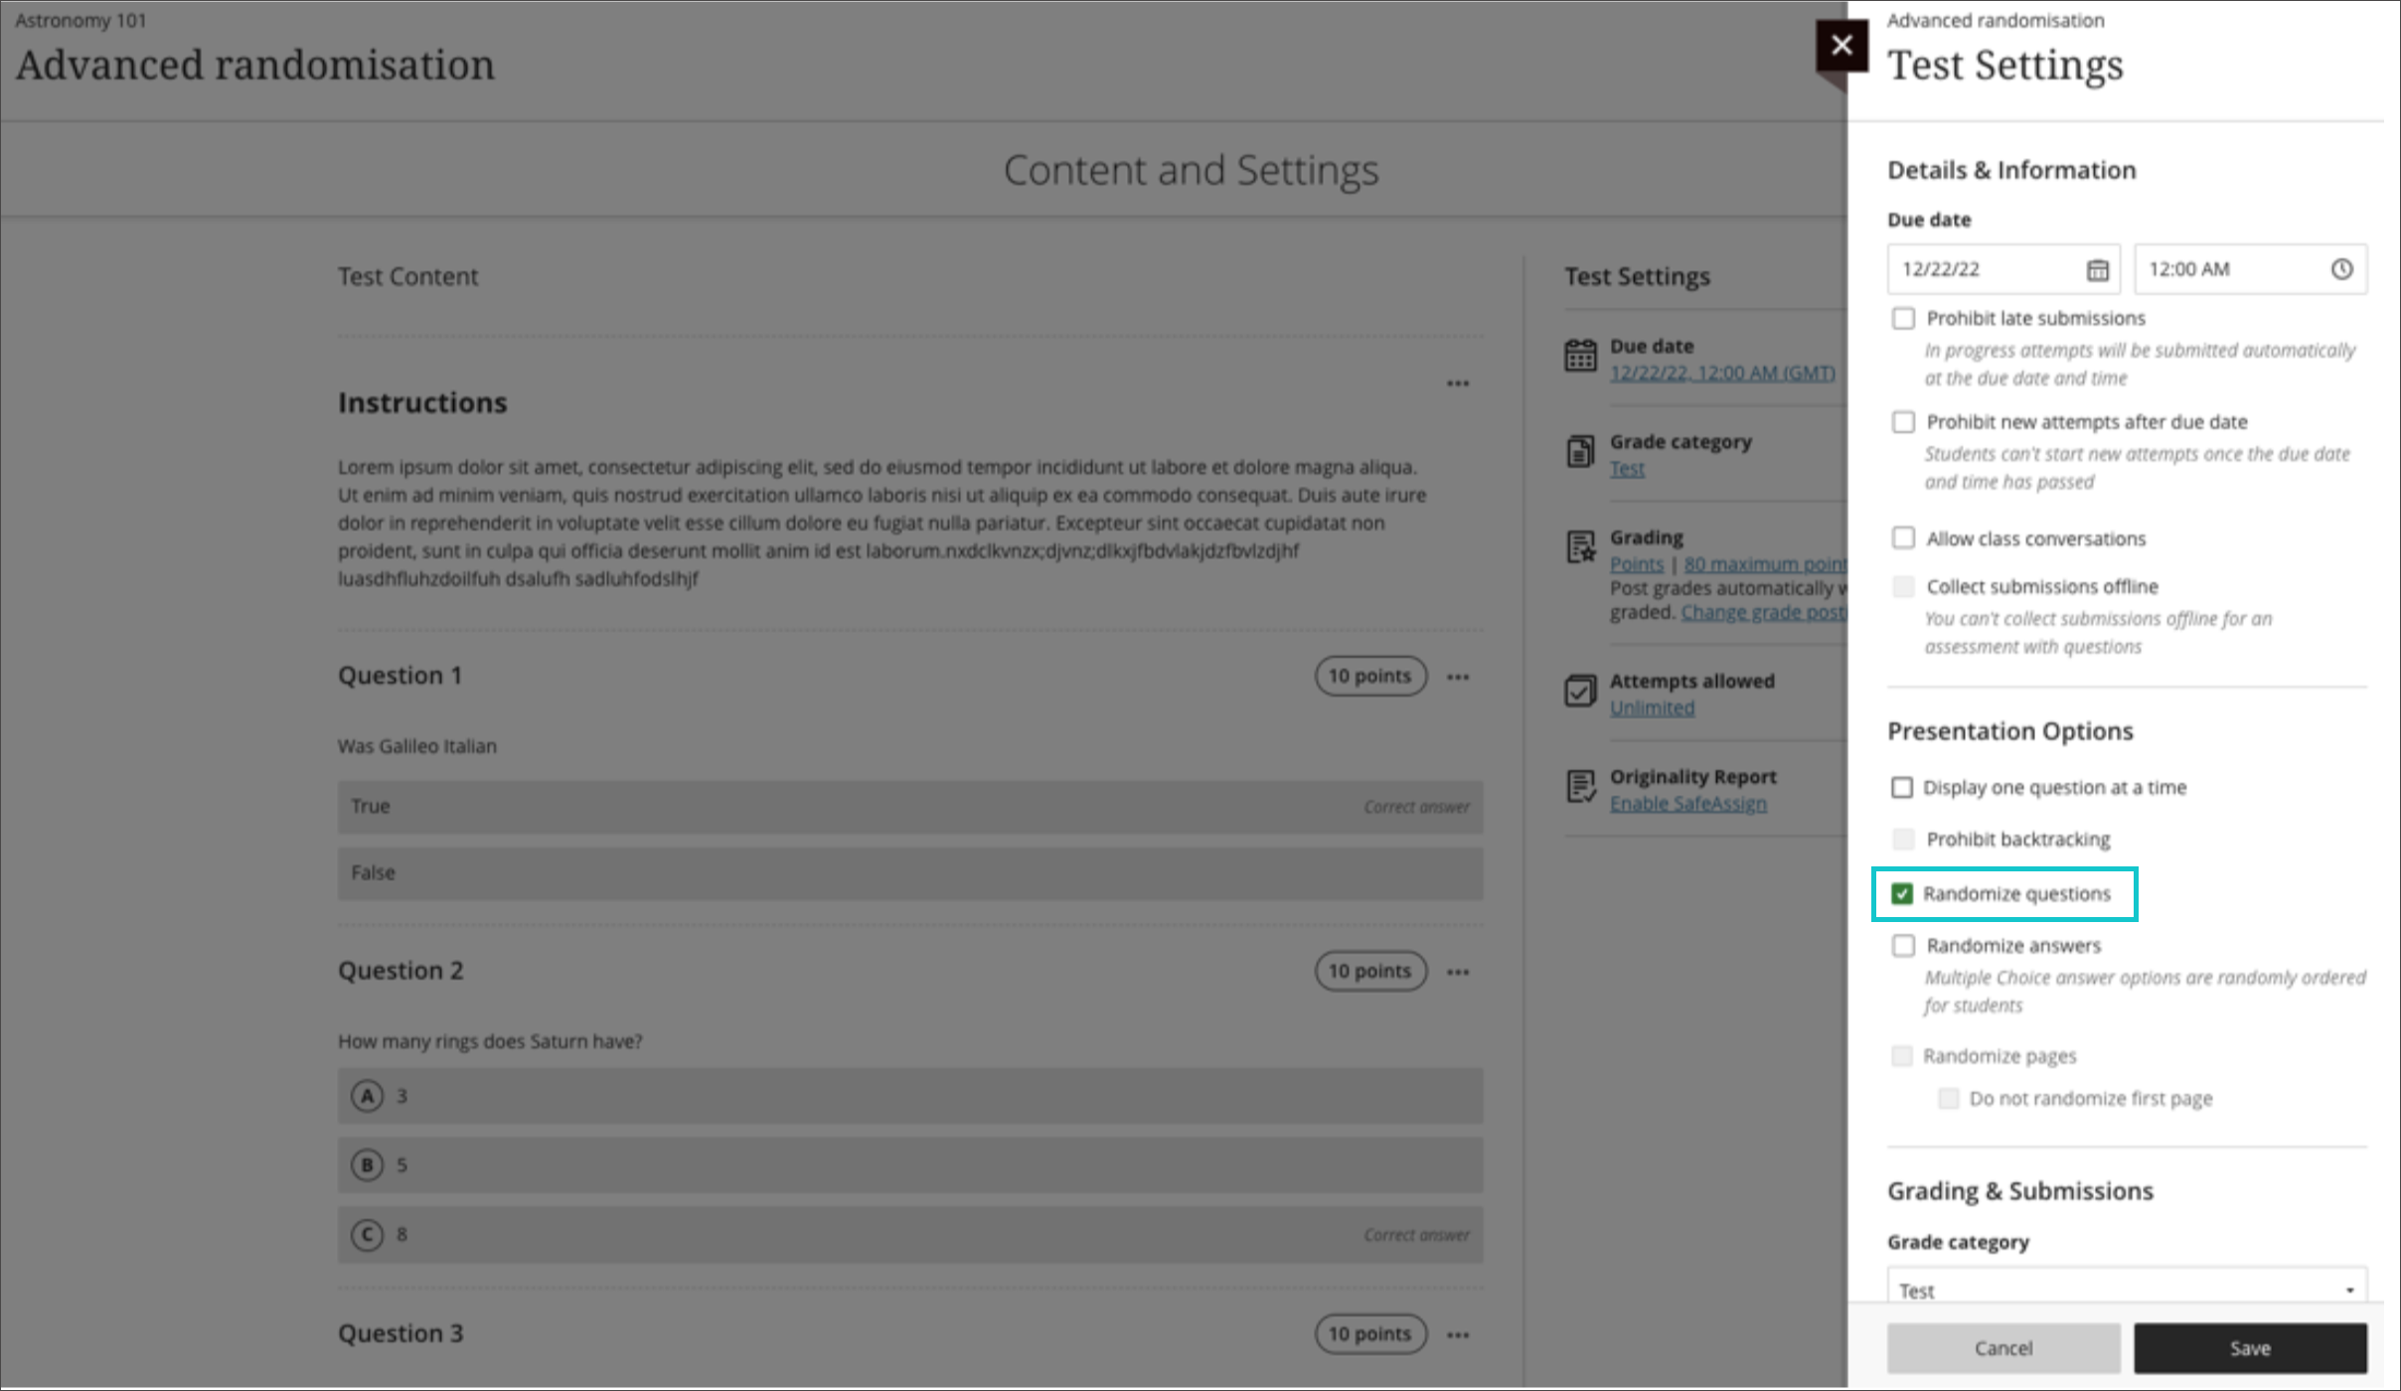Click the Originality Report icon
2401x1391 pixels.
[x=1580, y=787]
